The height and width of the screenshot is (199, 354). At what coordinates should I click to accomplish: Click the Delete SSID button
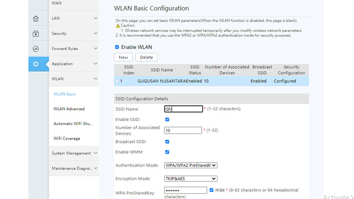click(x=147, y=57)
